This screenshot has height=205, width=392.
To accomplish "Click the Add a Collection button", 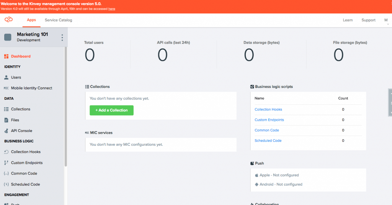I will pyautogui.click(x=111, y=110).
